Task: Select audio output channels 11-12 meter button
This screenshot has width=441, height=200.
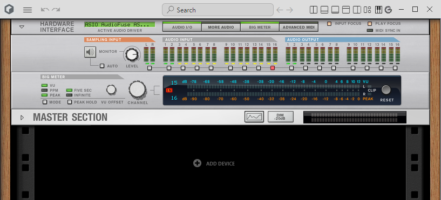Action: point(367,68)
